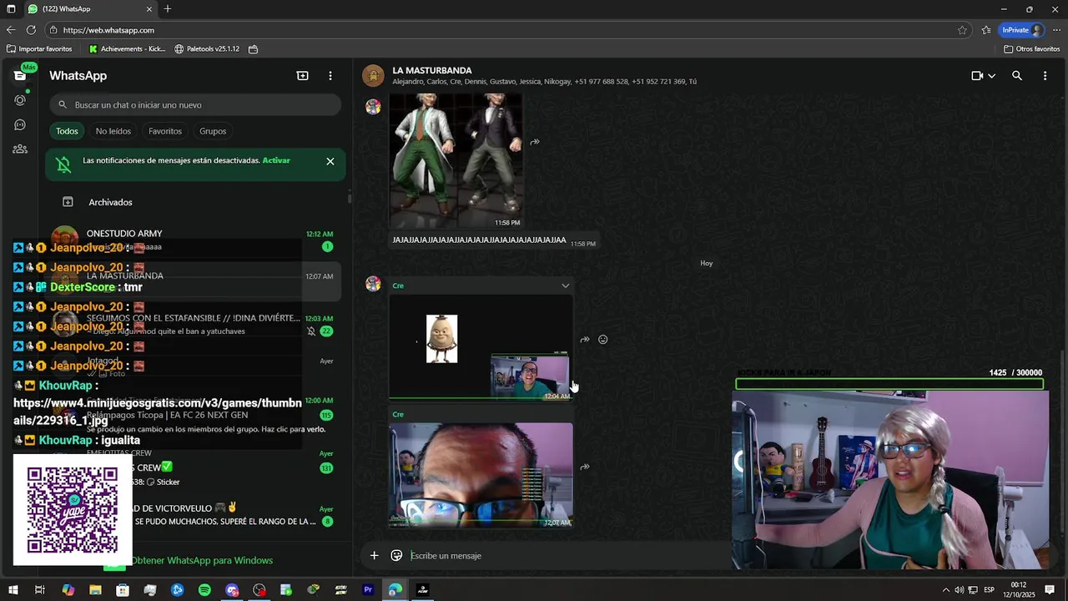
Task: Open Adobe Premiere Pro from the taskbar
Action: (368, 590)
